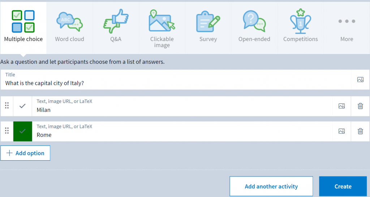The image size is (370, 197).
Task: Edit the question Title field
Action: tap(176, 80)
